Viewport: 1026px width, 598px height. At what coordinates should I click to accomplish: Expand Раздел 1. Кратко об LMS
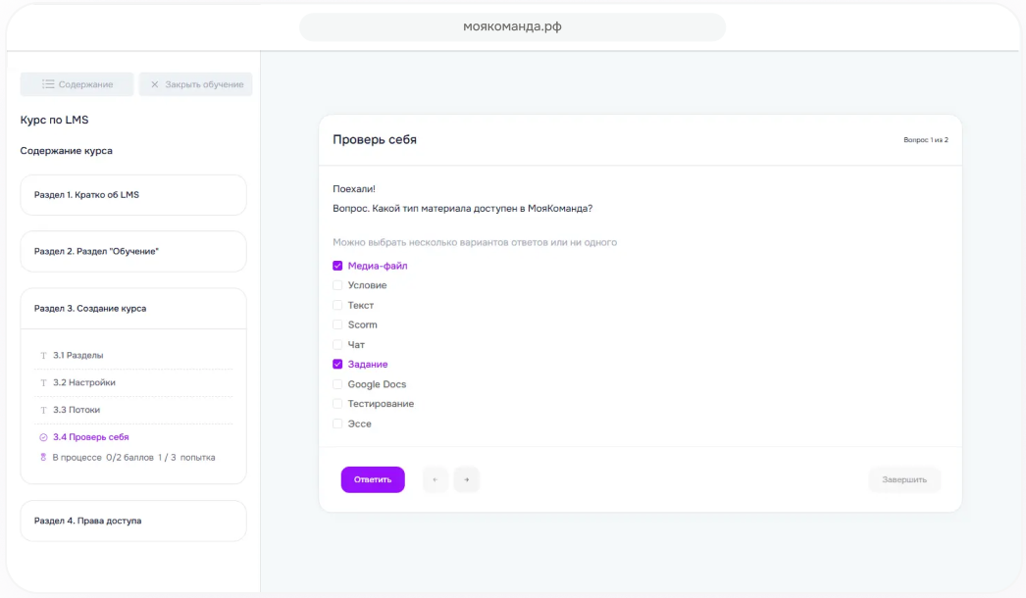(133, 195)
